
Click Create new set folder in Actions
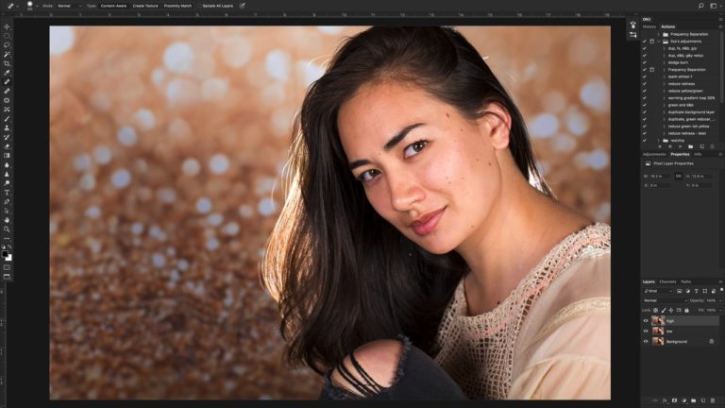(691, 146)
